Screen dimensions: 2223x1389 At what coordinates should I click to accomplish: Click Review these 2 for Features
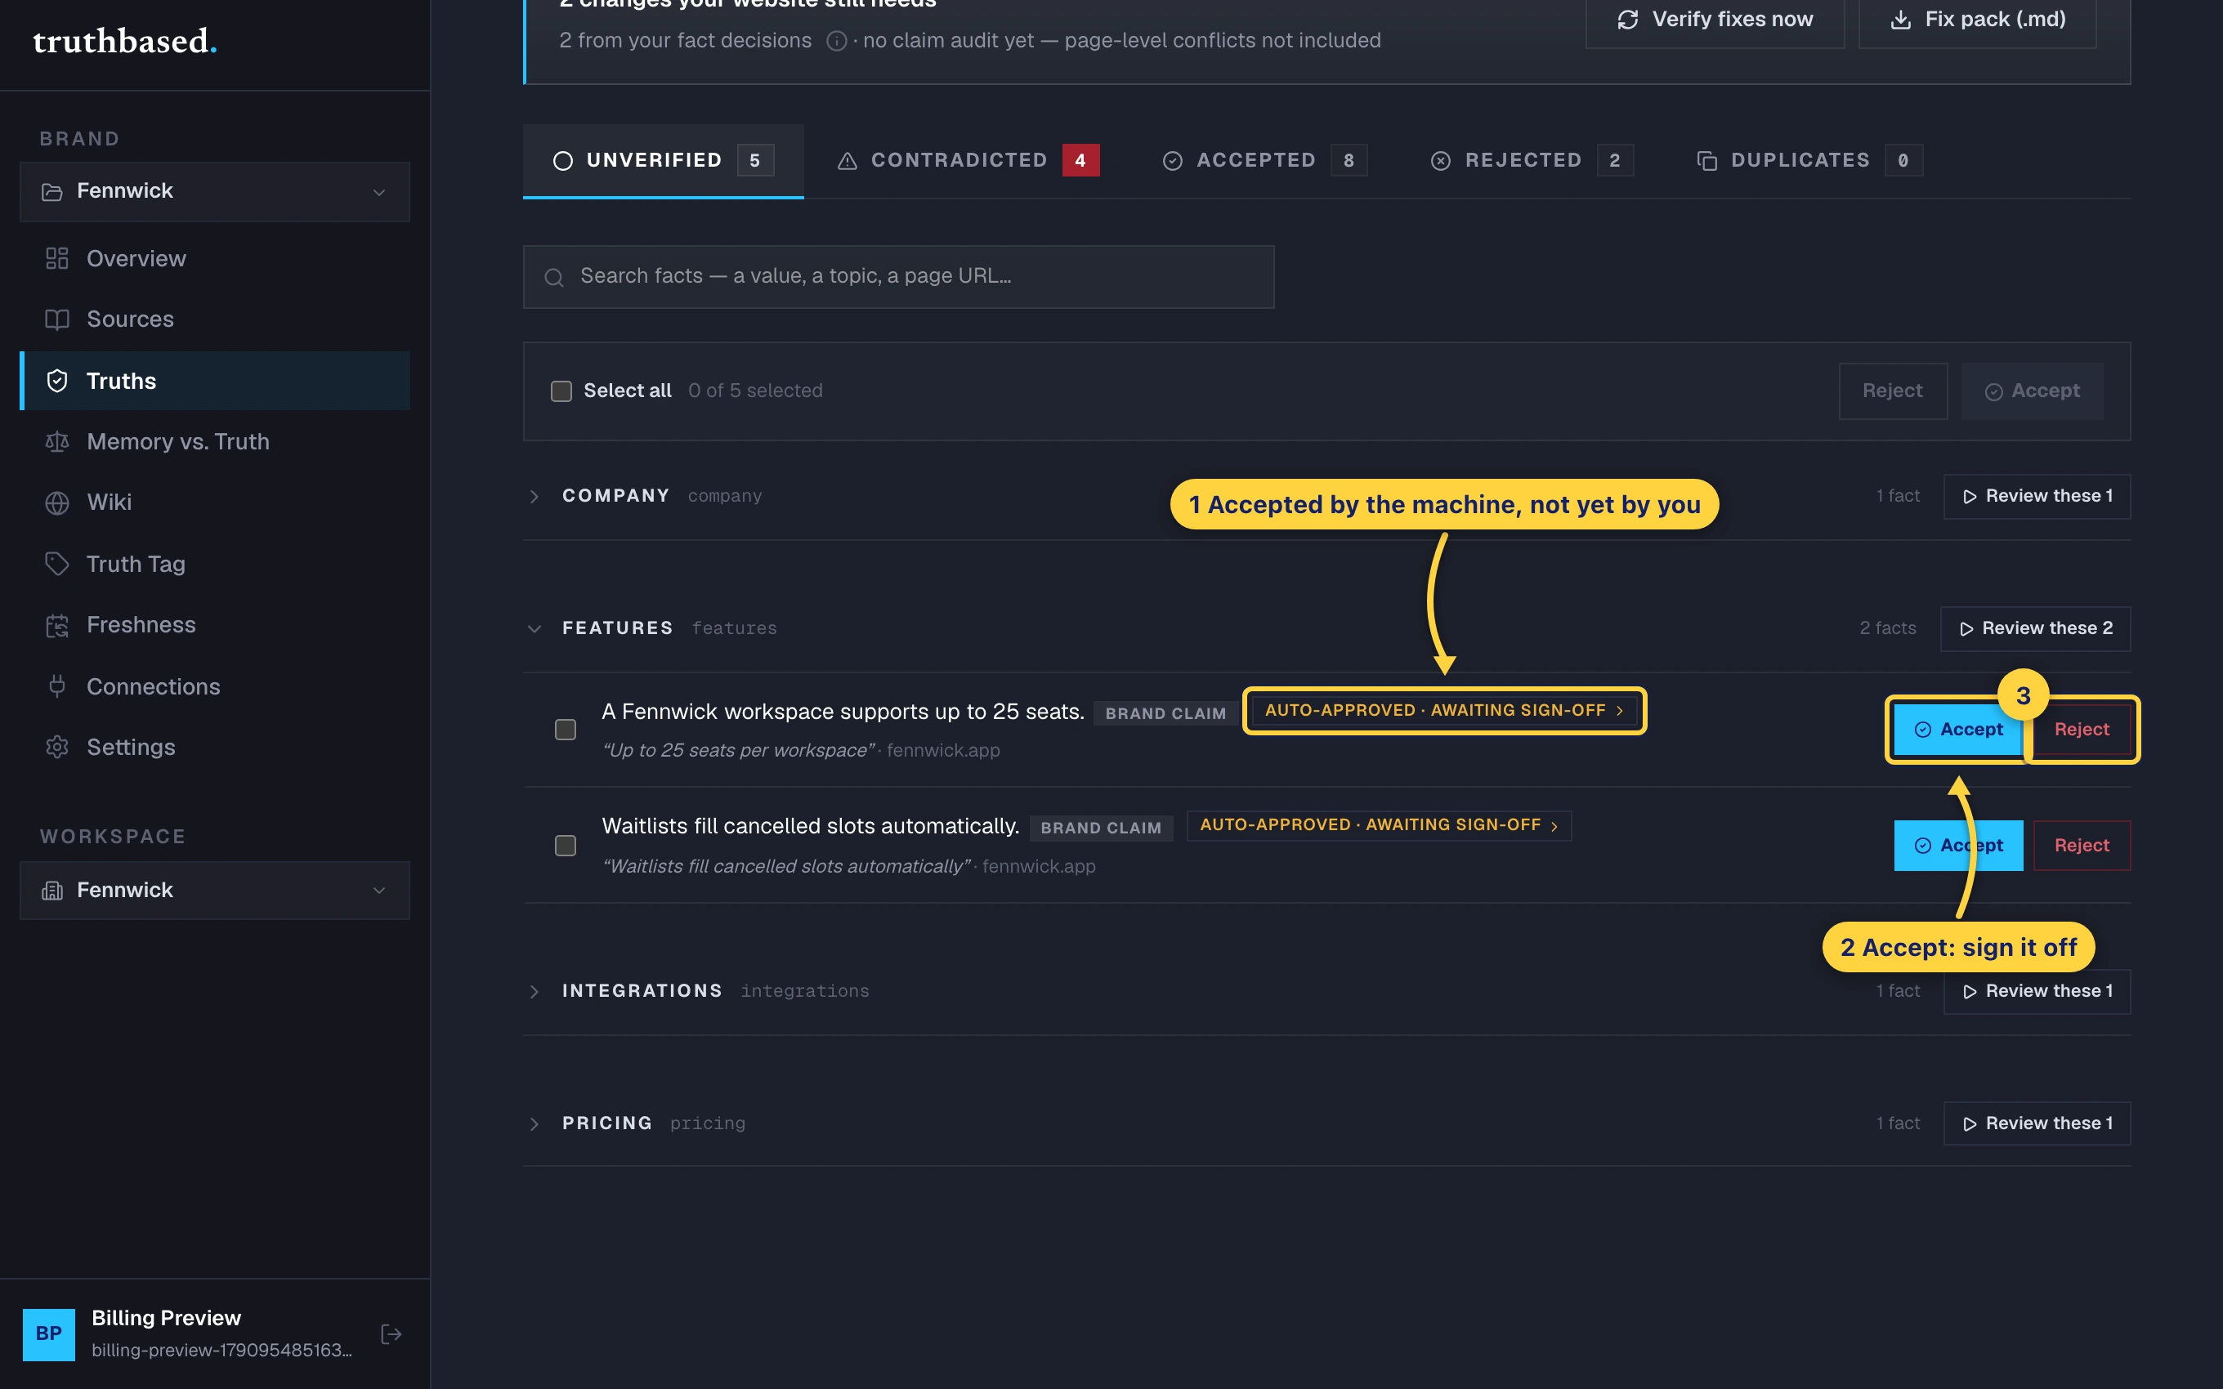click(2036, 628)
